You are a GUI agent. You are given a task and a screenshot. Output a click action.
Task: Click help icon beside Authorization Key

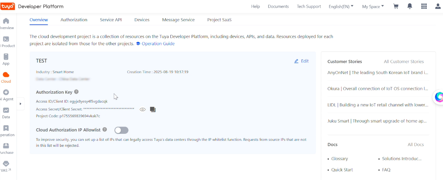(x=76, y=92)
